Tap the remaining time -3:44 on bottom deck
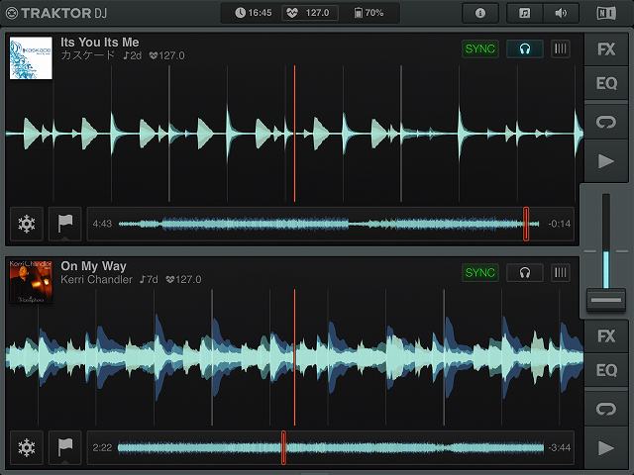The height and width of the screenshot is (475, 634). coord(560,447)
